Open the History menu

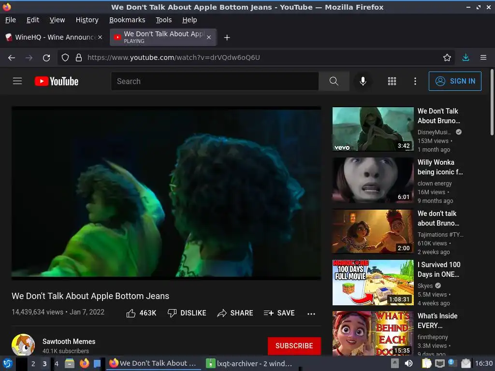(87, 20)
